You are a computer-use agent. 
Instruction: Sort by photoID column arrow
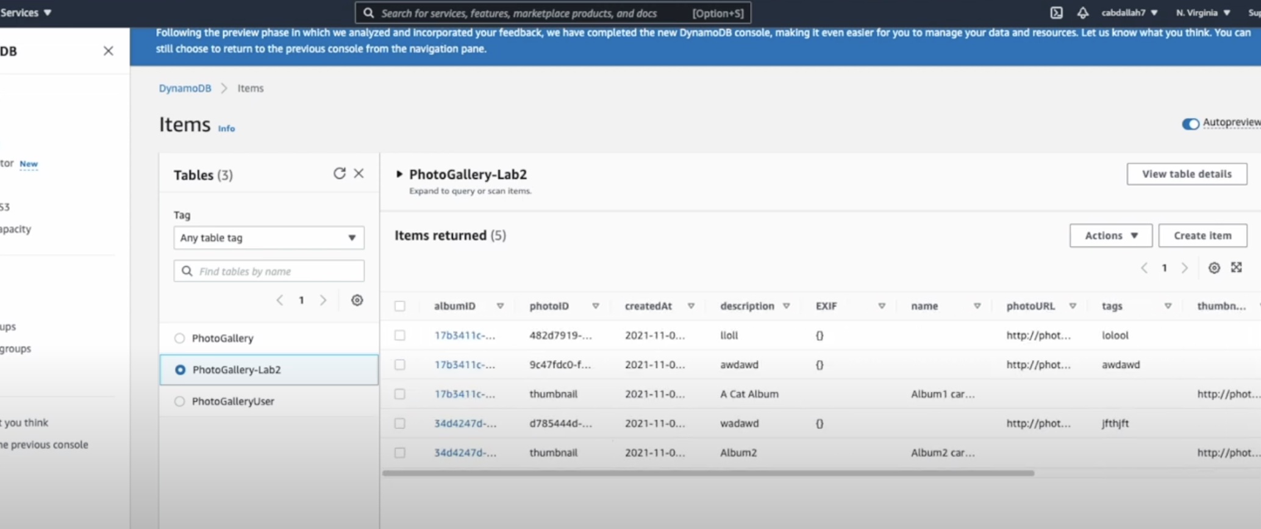coord(596,306)
